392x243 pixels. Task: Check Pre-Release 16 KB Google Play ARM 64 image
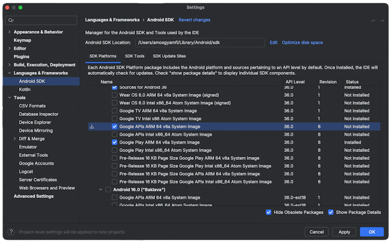click(x=115, y=158)
